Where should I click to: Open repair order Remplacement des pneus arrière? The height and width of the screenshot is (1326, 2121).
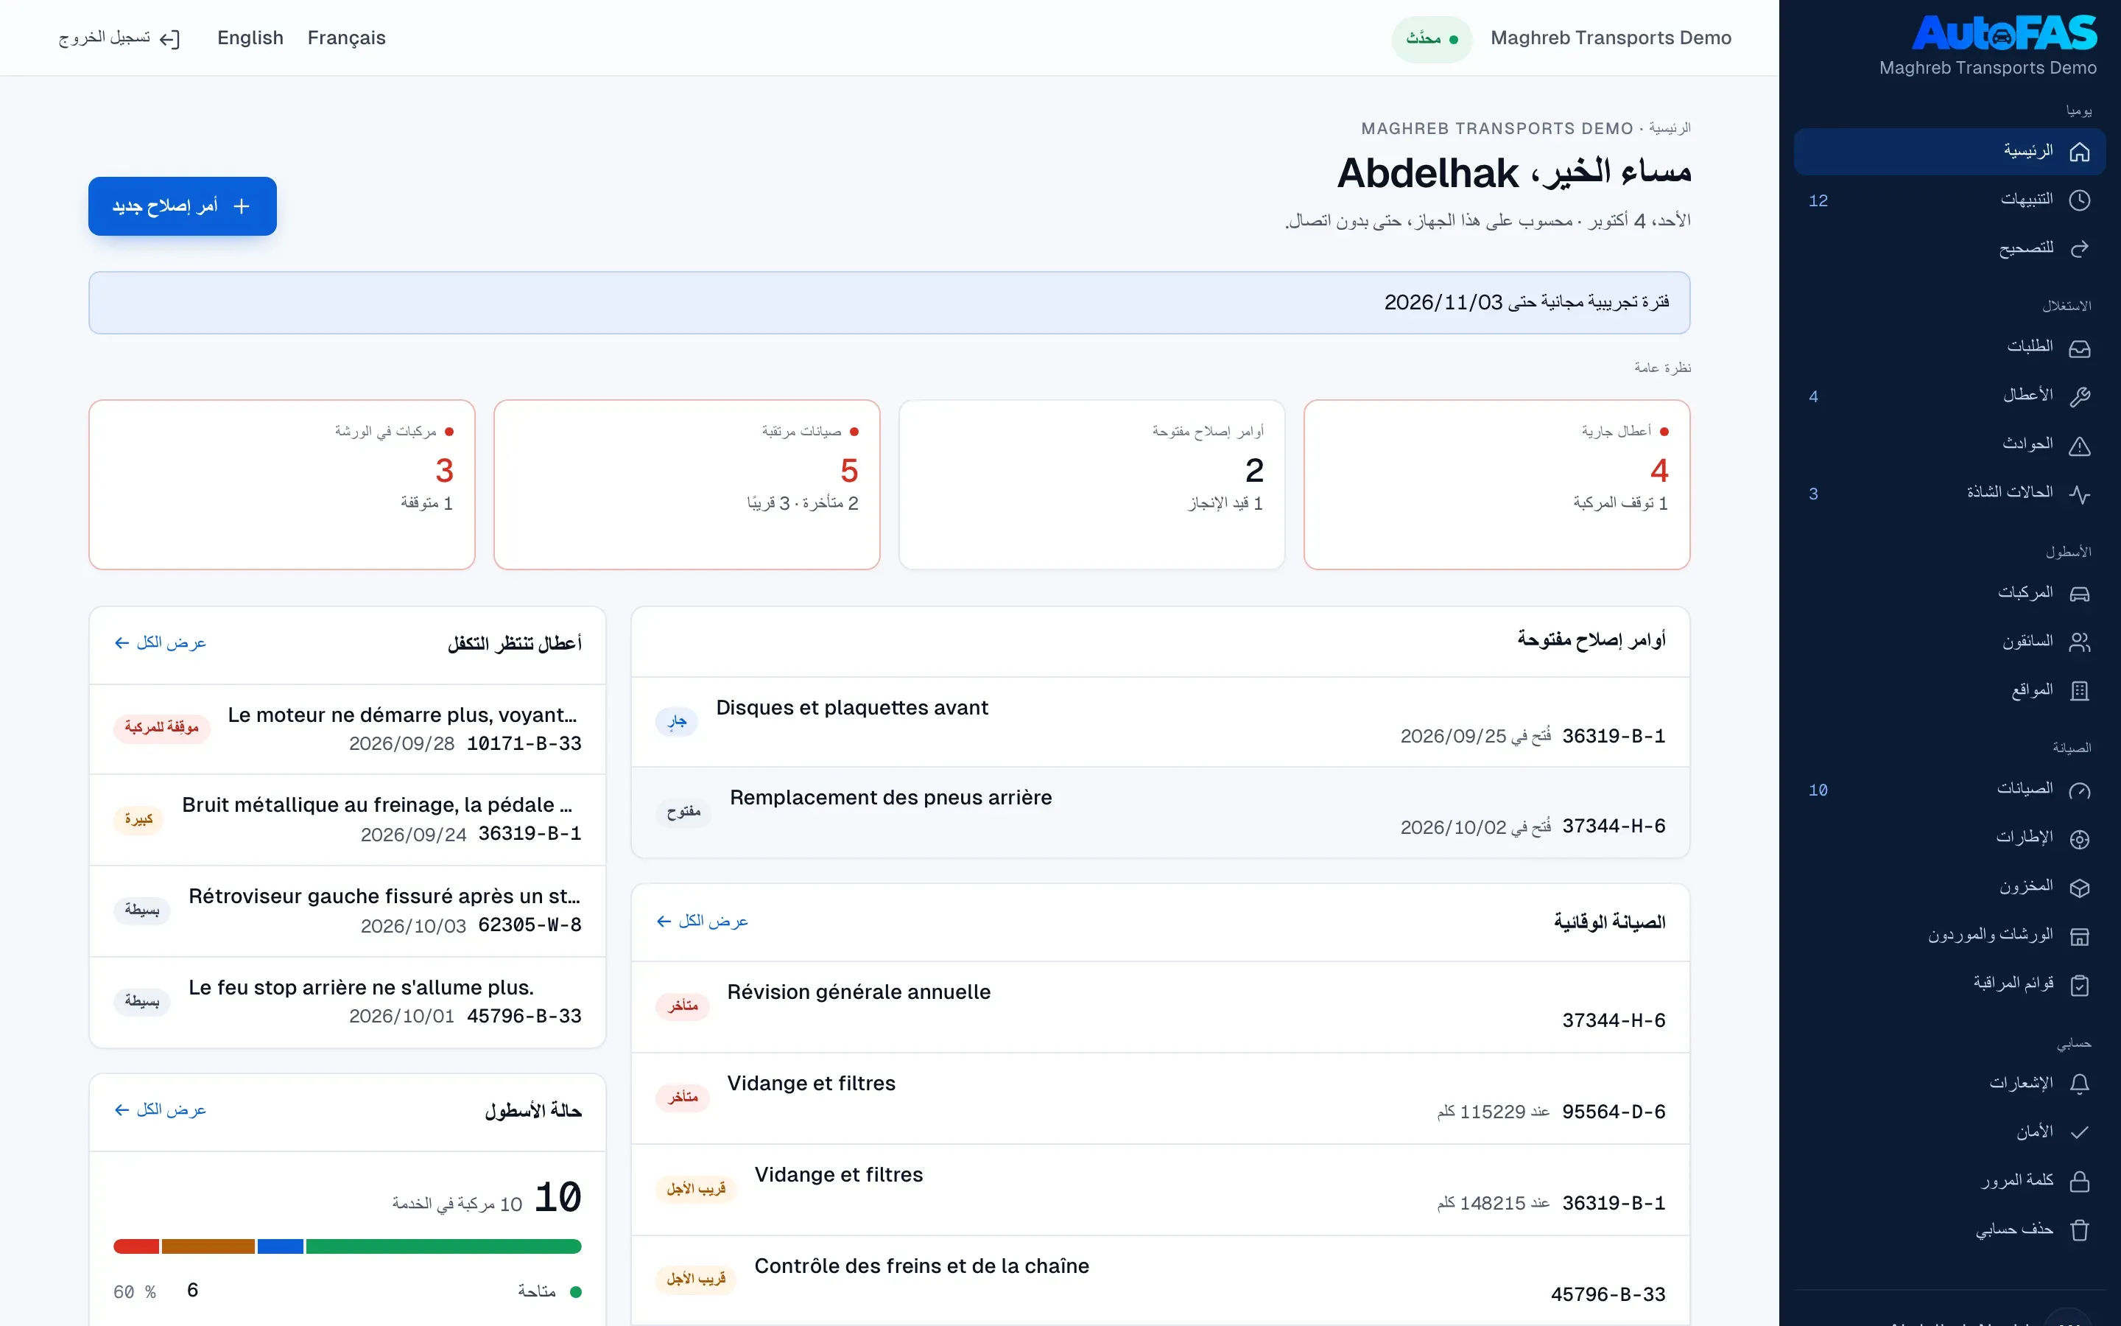pos(1161,812)
